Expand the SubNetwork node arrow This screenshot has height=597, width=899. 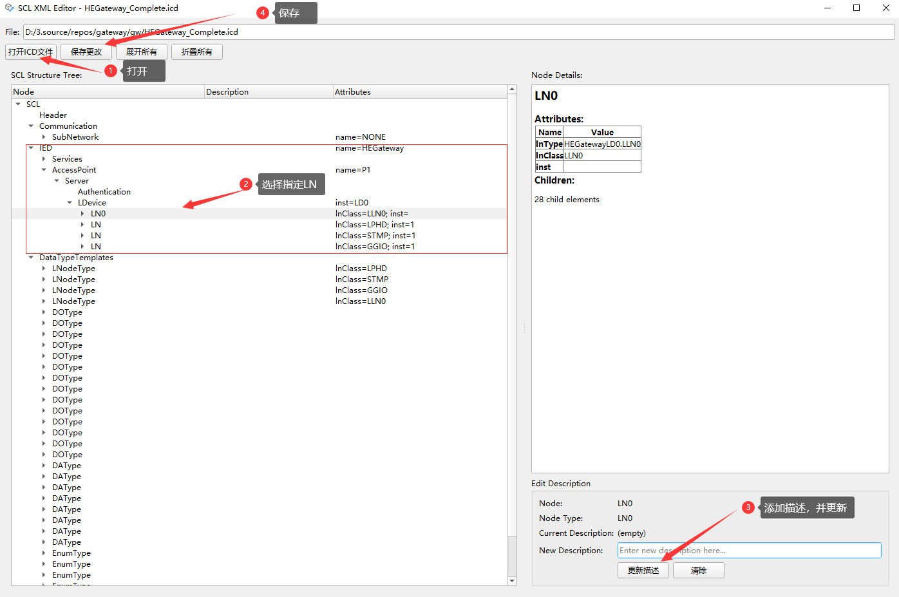pyautogui.click(x=44, y=137)
